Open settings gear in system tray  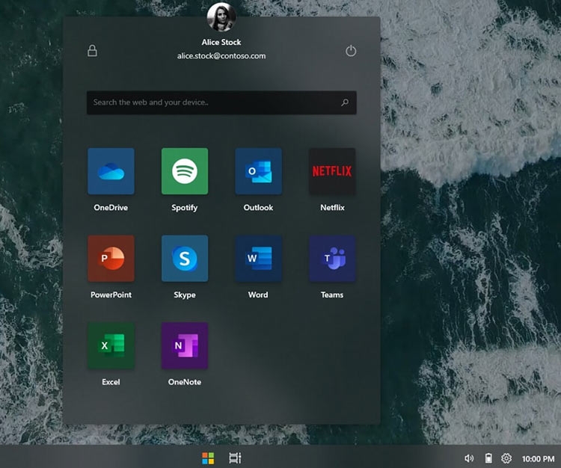click(x=506, y=458)
